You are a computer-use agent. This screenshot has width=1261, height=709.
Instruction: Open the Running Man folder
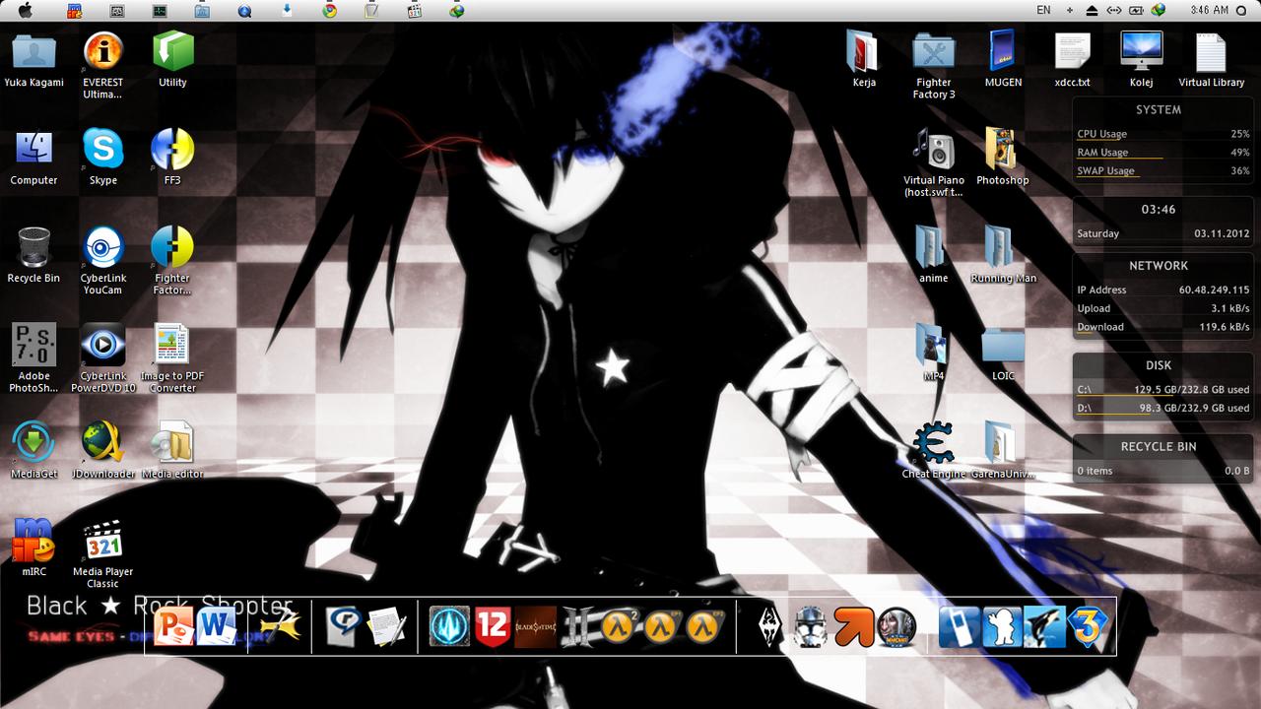click(1002, 248)
